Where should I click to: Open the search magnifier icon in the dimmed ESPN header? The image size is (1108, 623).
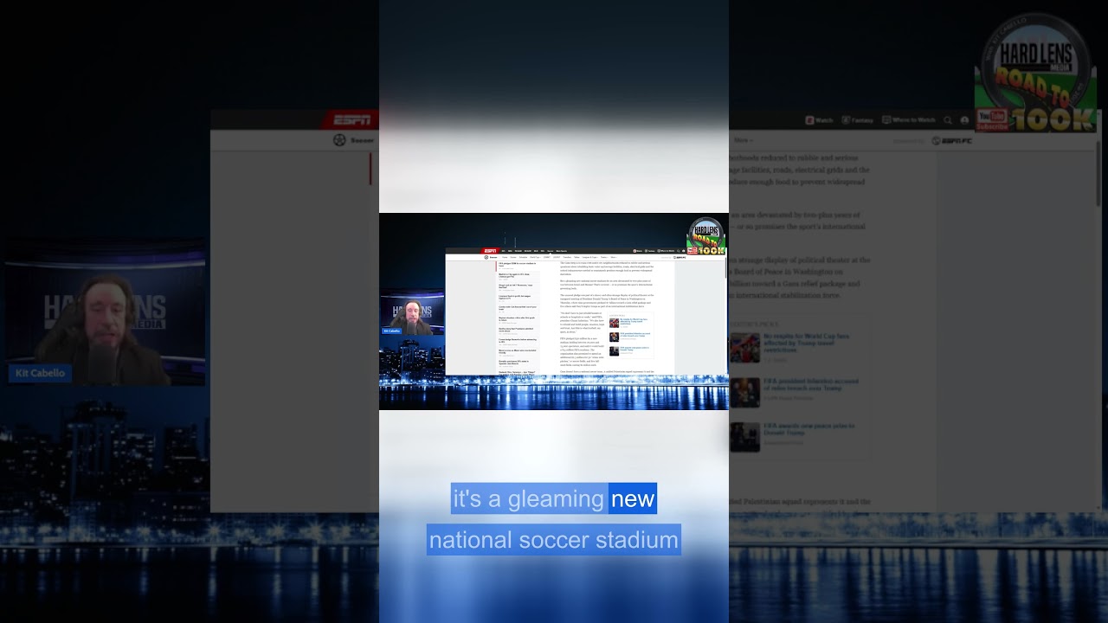pyautogui.click(x=948, y=120)
